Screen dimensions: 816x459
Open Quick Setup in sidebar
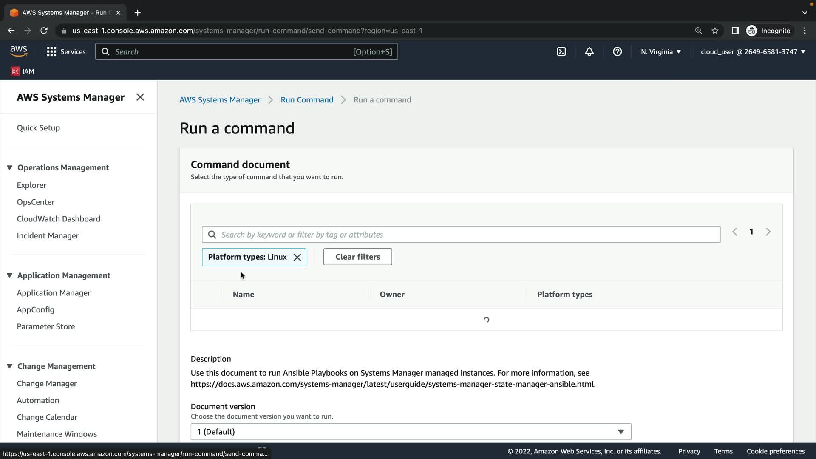click(38, 128)
